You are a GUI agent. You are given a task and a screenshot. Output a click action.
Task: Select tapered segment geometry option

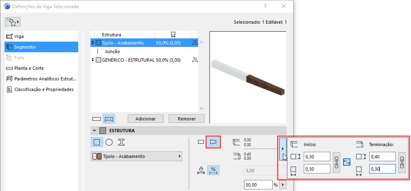point(213,142)
